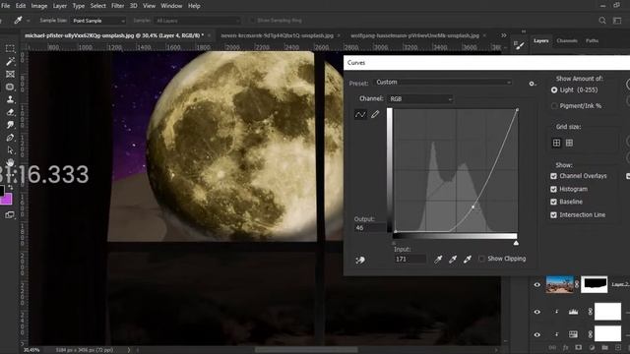The width and height of the screenshot is (630, 354).
Task: Activate the on-image adjustment hand in Curves
Action: tap(360, 260)
